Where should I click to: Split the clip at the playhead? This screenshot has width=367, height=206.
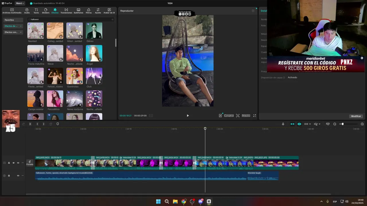click(30, 124)
